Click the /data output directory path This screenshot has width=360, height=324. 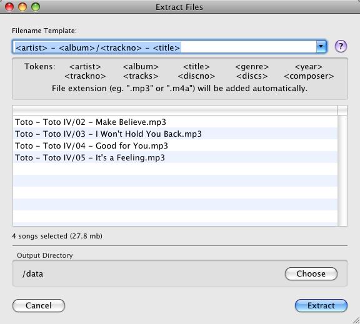[32, 274]
